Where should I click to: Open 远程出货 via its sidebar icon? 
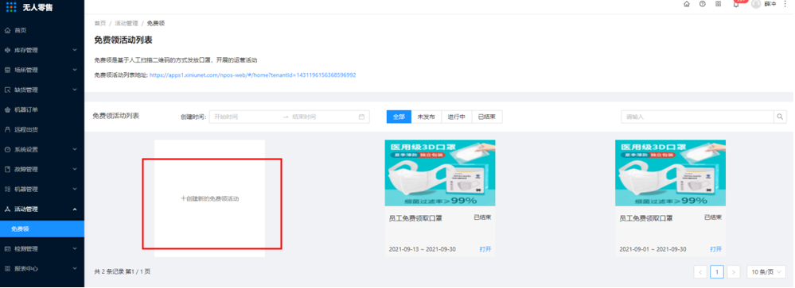(x=7, y=130)
